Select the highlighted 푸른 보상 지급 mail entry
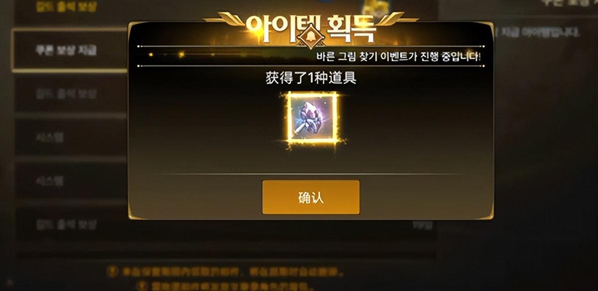 click(x=70, y=50)
